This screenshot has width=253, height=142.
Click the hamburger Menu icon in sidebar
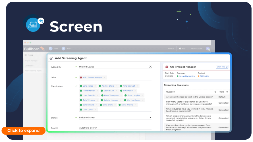(x=26, y=55)
